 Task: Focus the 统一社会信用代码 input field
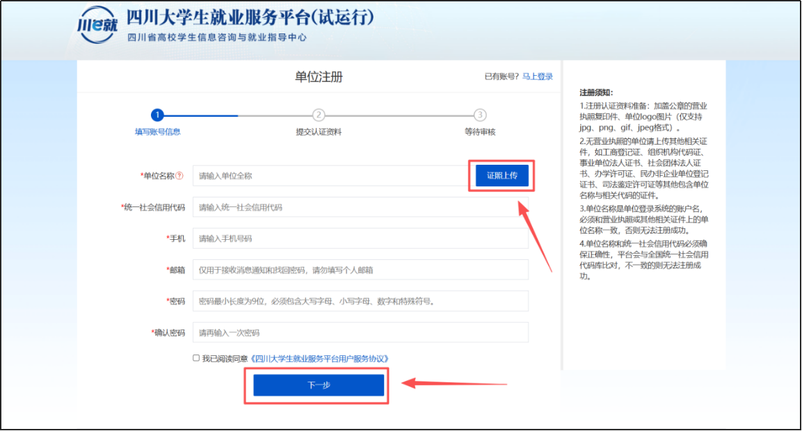pos(360,207)
